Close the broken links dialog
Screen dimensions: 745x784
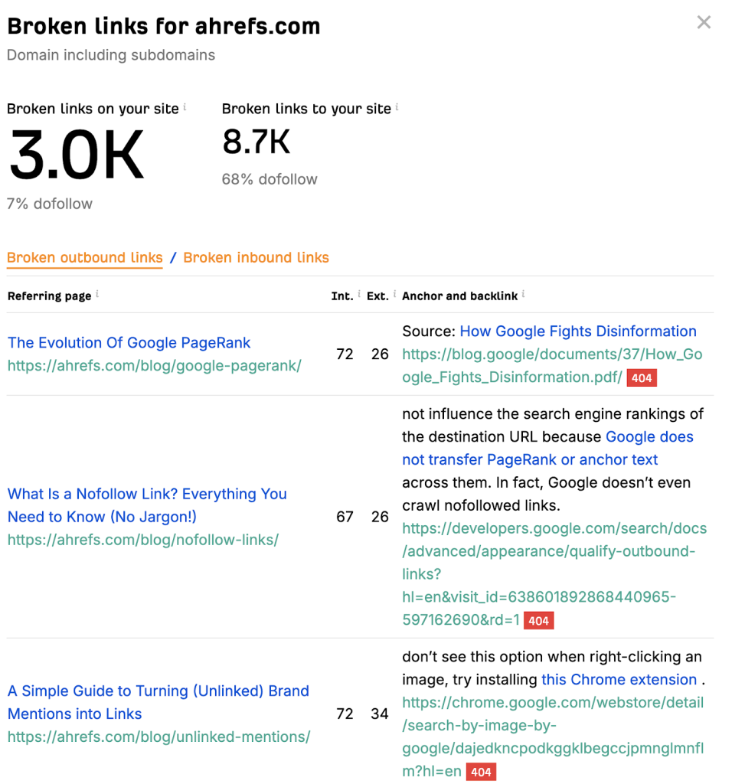click(704, 23)
